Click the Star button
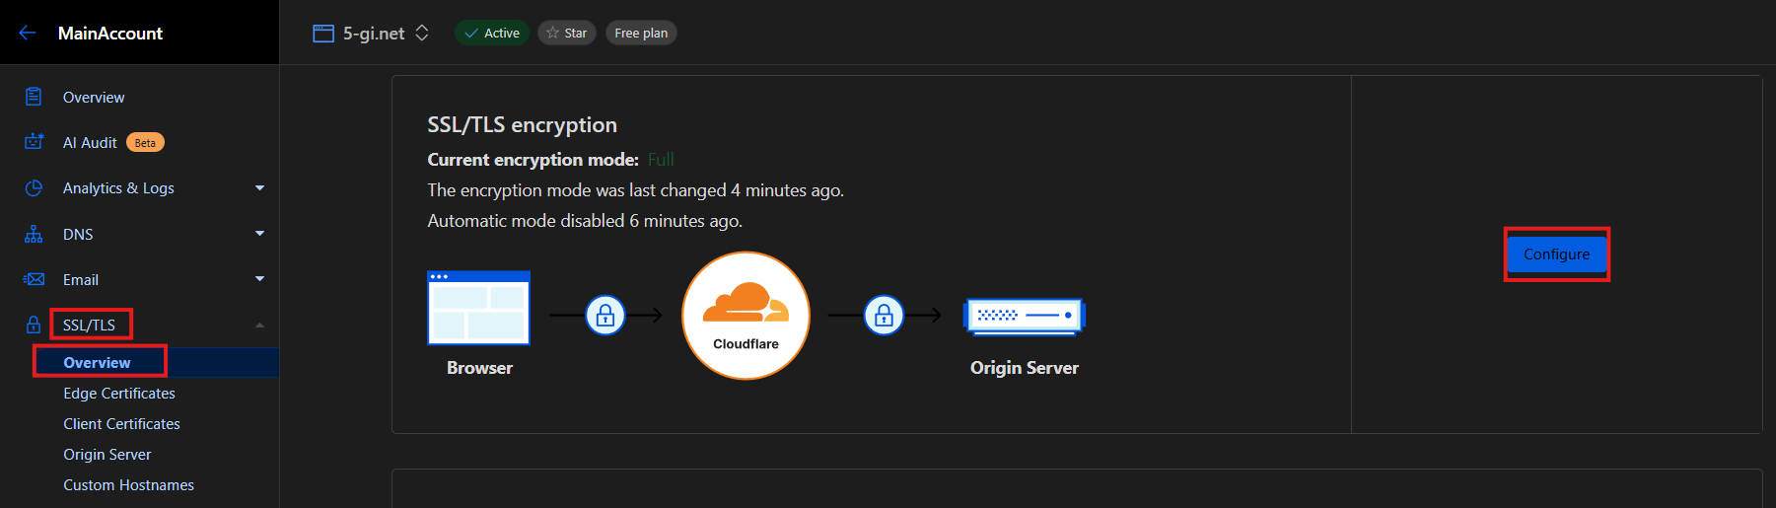1776x508 pixels. pos(567,33)
